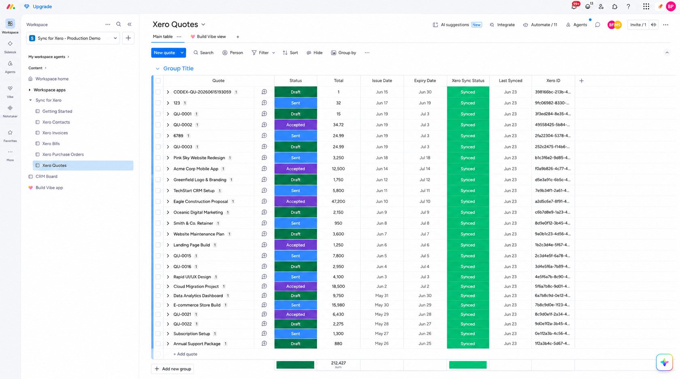680x379 pixels.
Task: Open Sidekick in the left rail
Action: click(x=10, y=47)
